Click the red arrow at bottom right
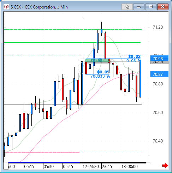Image resolution: width=172 pixels, height=173 pixels. (165, 166)
